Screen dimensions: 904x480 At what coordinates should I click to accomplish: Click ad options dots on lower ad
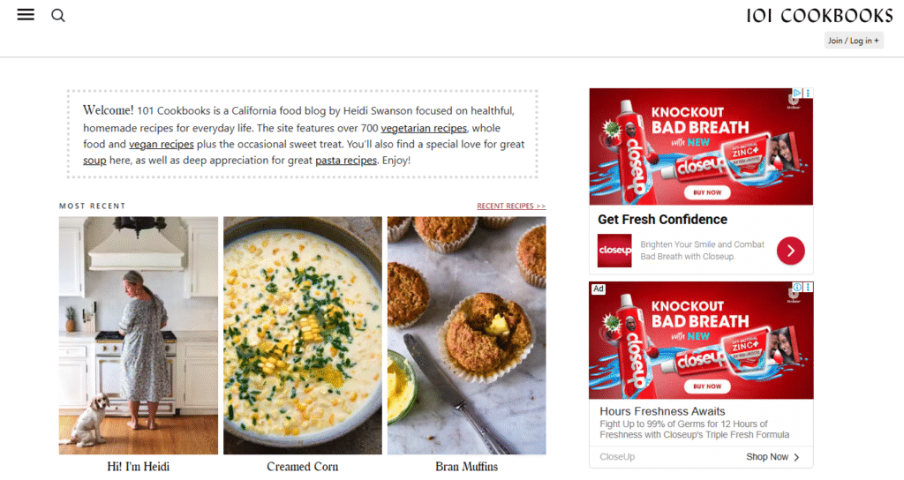pyautogui.click(x=808, y=287)
